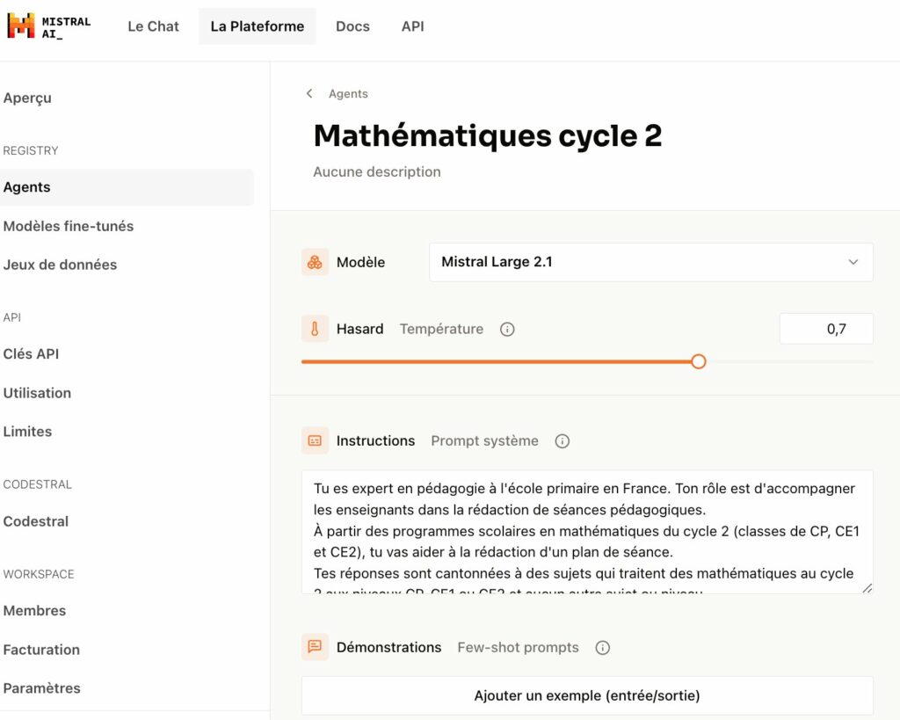Switch to the Docs tab

point(352,26)
